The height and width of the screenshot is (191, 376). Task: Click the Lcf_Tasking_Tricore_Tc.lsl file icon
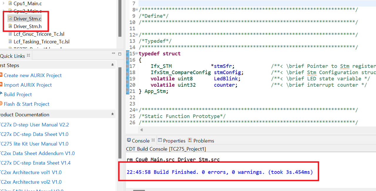11,42
